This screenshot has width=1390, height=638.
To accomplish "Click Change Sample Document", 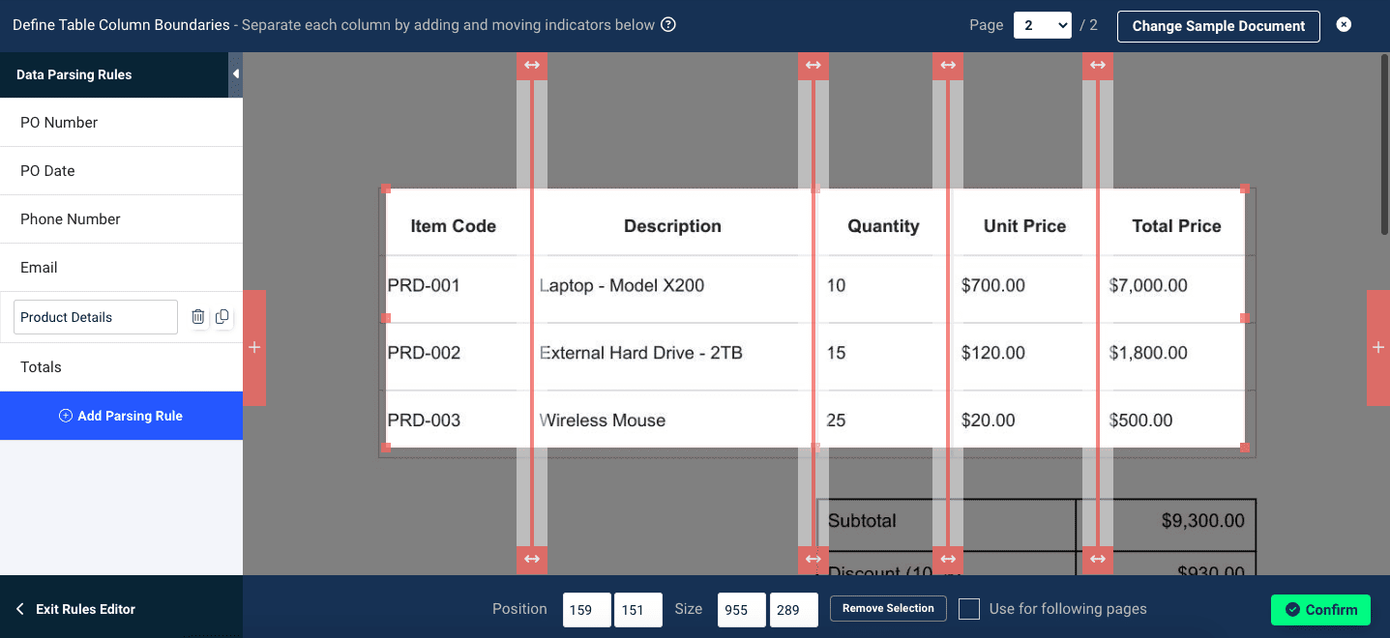I will click(x=1218, y=26).
